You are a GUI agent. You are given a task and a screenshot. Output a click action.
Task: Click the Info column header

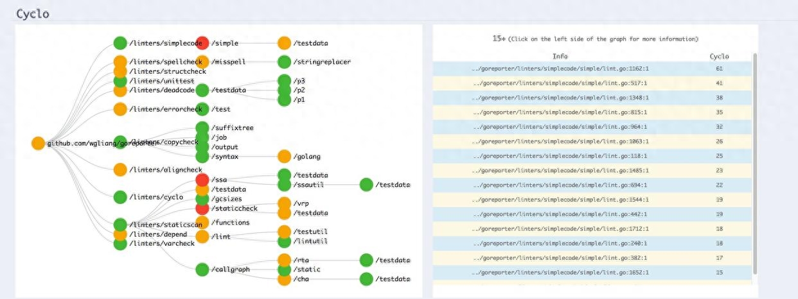(560, 56)
